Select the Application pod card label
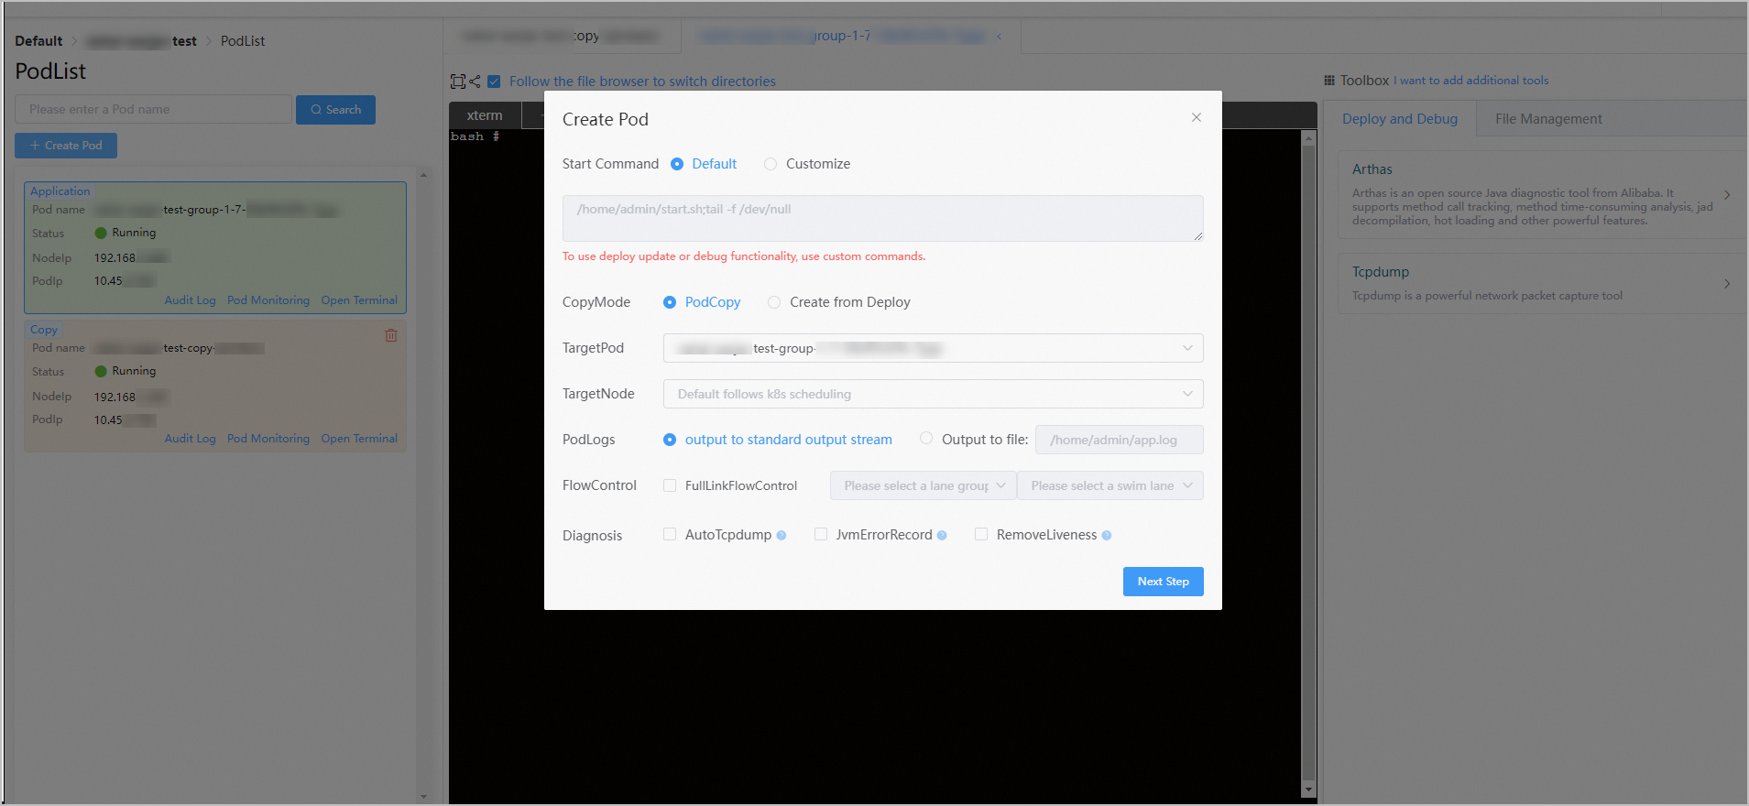Viewport: 1749px width, 806px height. pyautogui.click(x=60, y=191)
